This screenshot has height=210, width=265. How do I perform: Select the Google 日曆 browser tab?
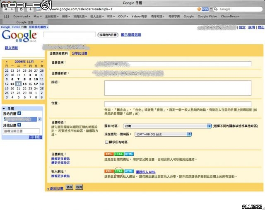(25, 22)
